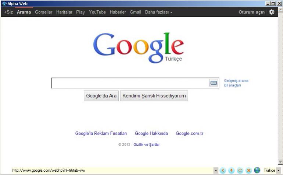
Task: Click the Alpha Web title bar app icon
Action: (4, 4)
